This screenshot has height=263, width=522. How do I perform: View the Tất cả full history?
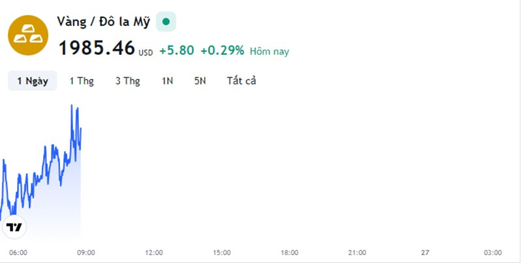click(x=241, y=81)
